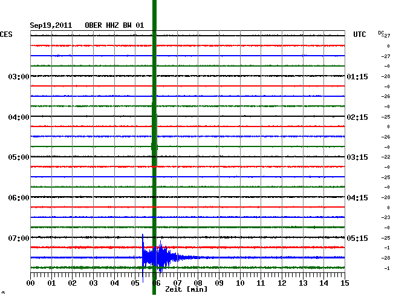
Task: Click the station title "OBER HHZ BW 01"
Action: (x=114, y=25)
